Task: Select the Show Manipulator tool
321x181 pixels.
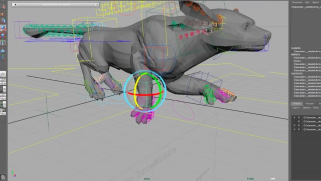Action: 3,57
